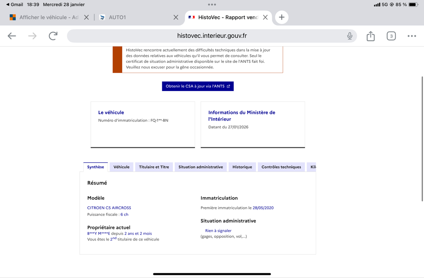Screen dimensions: 424x278
Task: Open the partially visible Kilométrage tab
Action: tap(311, 167)
